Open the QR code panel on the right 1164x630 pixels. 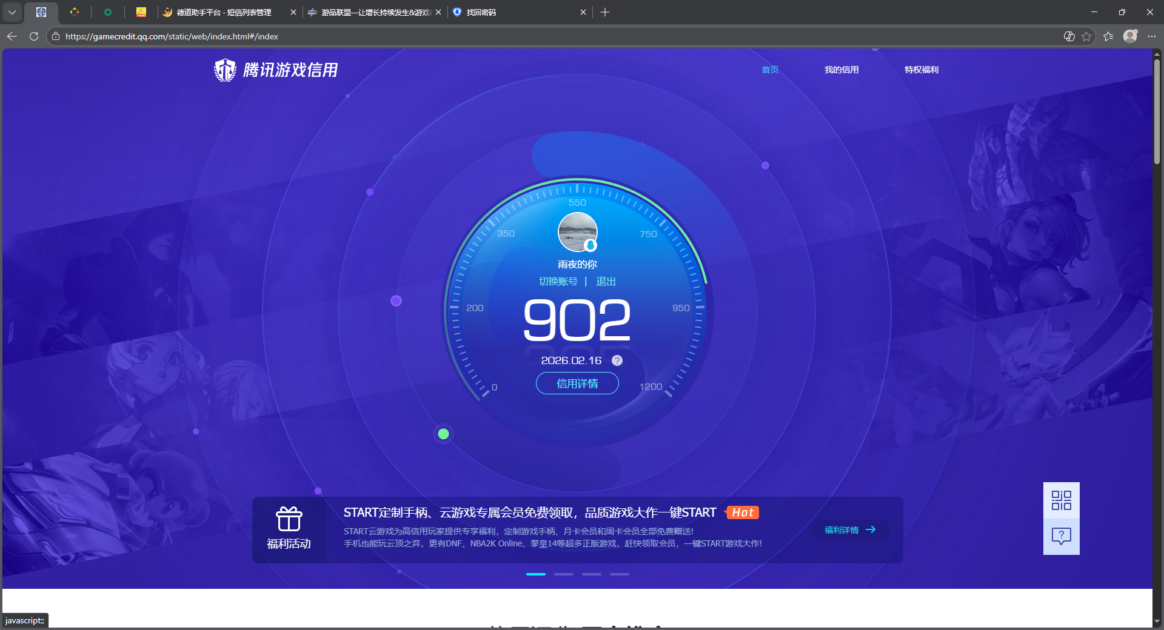coord(1061,500)
